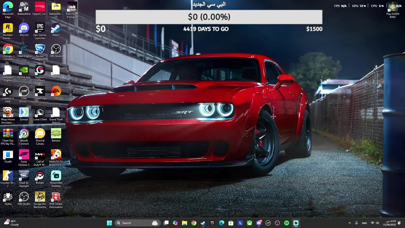The height and width of the screenshot is (228, 405).
Task: Click the 4419 DAYS TO GO text
Action: coord(206,29)
